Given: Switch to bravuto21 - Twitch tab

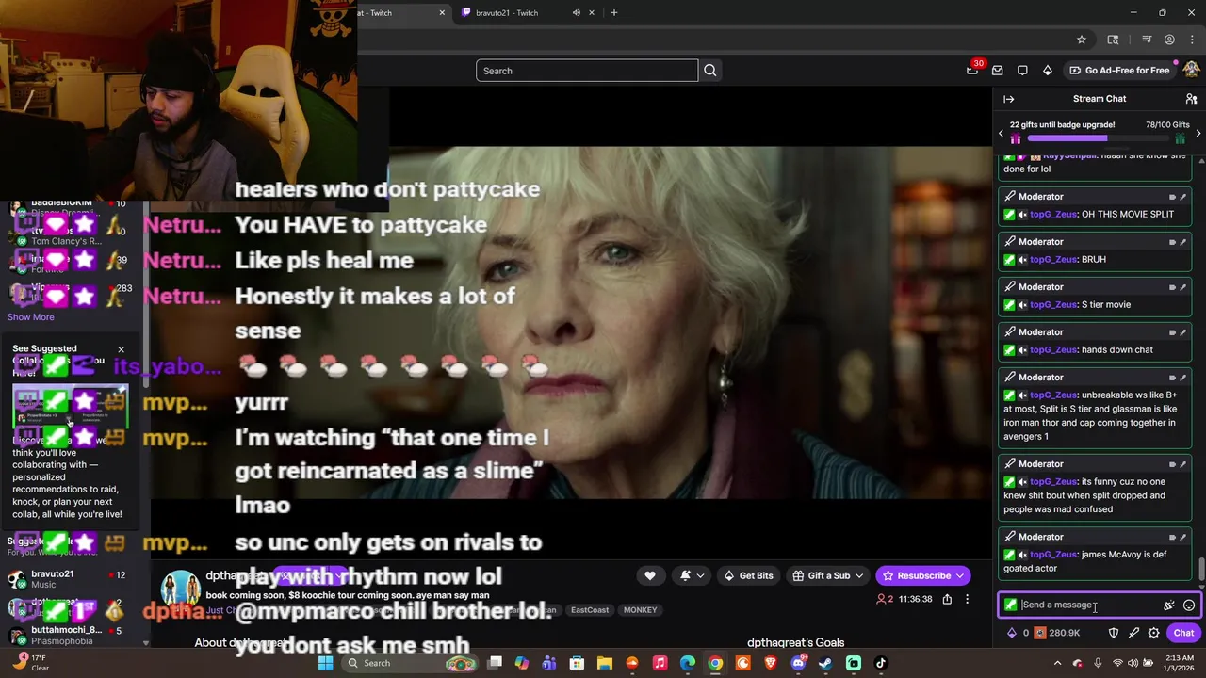Looking at the screenshot, I should tap(506, 13).
